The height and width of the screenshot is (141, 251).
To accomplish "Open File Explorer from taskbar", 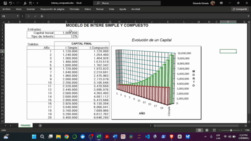I will 58,137.
